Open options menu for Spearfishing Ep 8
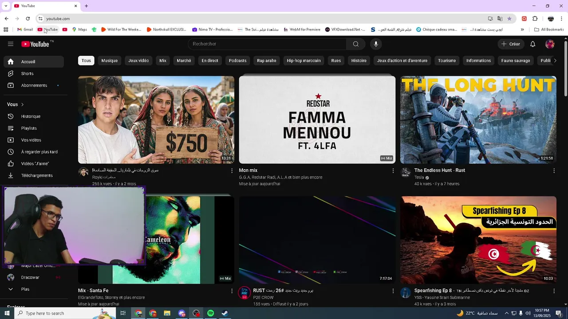This screenshot has width=568, height=319. point(554,291)
